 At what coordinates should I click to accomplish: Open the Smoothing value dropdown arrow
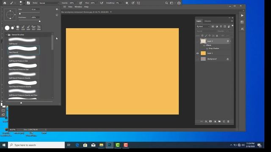coord(122,3)
